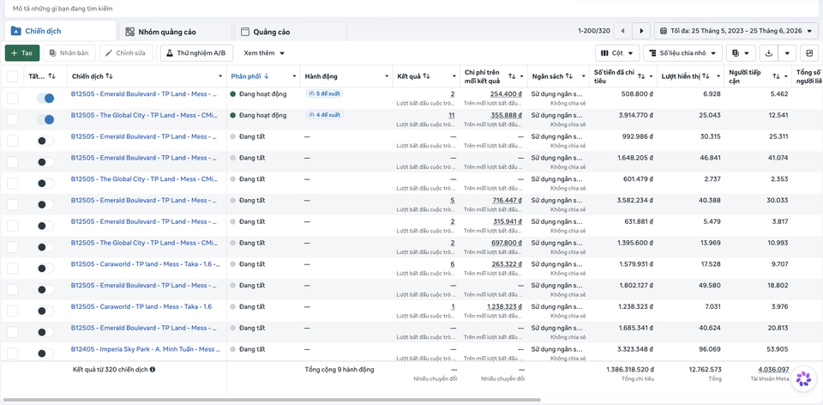The width and height of the screenshot is (823, 405).
Task: Expand the Xem thêm menu
Action: [264, 53]
